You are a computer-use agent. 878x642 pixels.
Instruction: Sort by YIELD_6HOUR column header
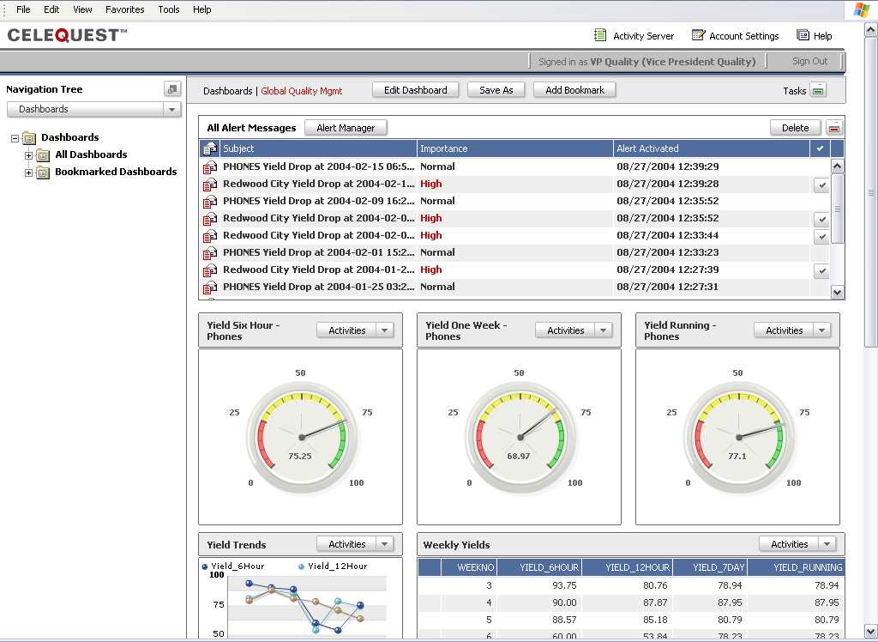pyautogui.click(x=539, y=567)
